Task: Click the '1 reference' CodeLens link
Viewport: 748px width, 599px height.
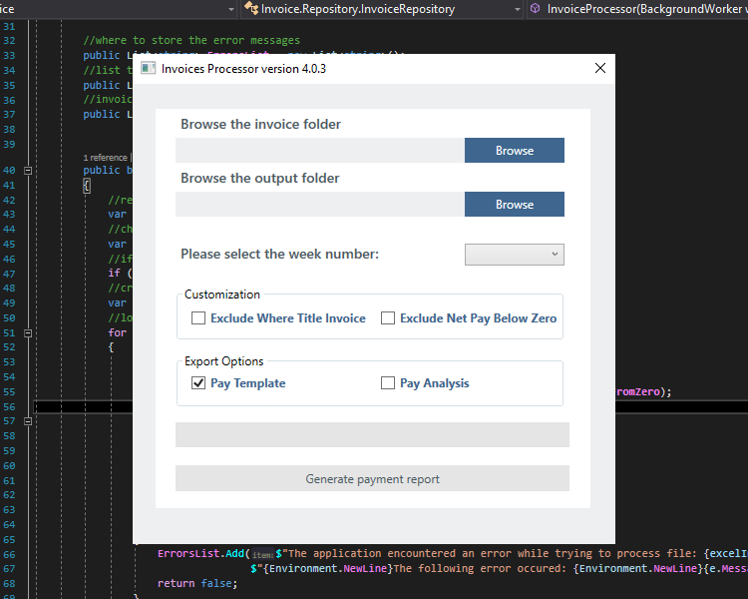Action: (x=106, y=158)
